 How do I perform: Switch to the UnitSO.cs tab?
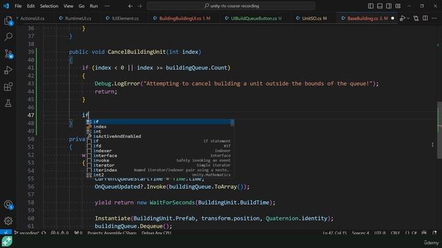click(x=314, y=19)
